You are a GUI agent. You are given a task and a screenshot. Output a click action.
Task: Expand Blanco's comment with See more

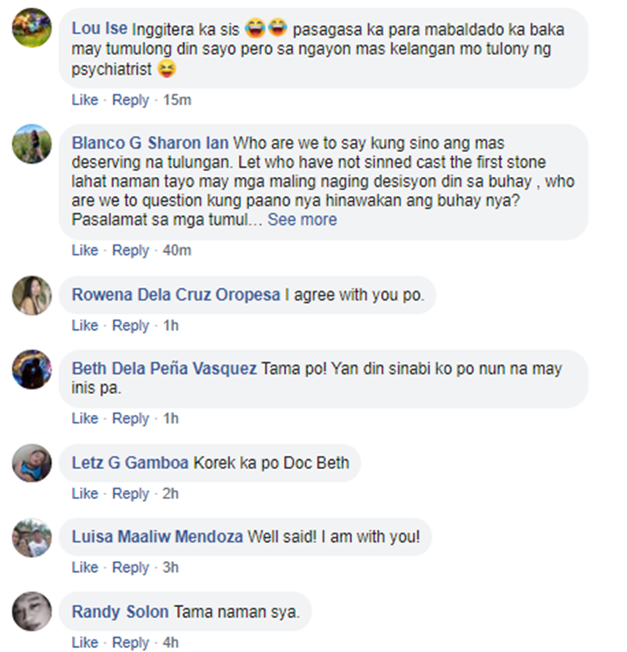tap(303, 220)
